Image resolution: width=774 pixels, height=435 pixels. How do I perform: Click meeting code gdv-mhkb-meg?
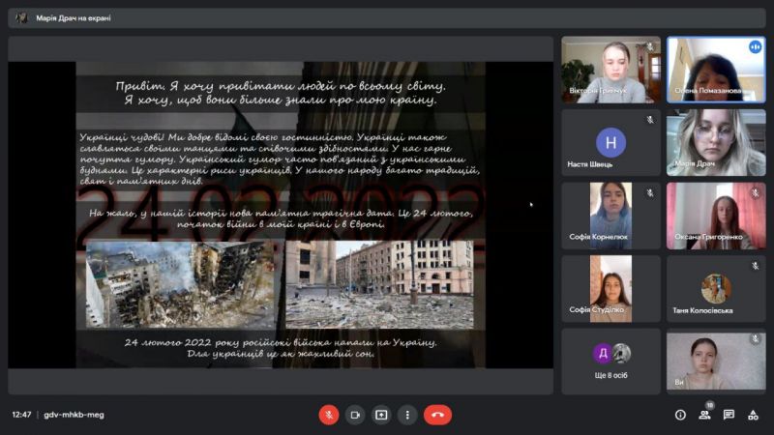74,415
